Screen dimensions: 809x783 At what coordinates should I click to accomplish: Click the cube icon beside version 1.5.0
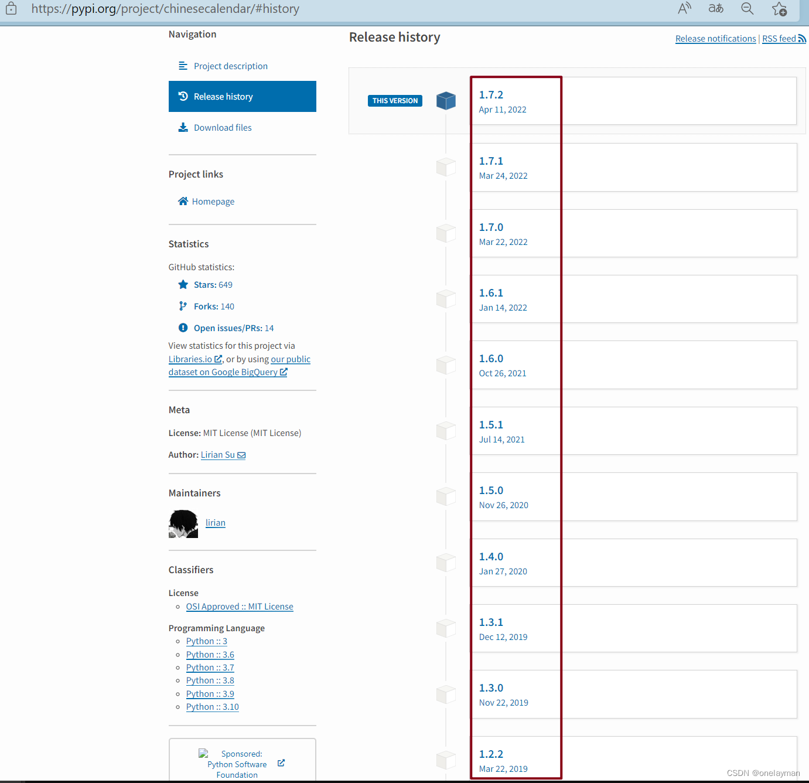pyautogui.click(x=446, y=496)
